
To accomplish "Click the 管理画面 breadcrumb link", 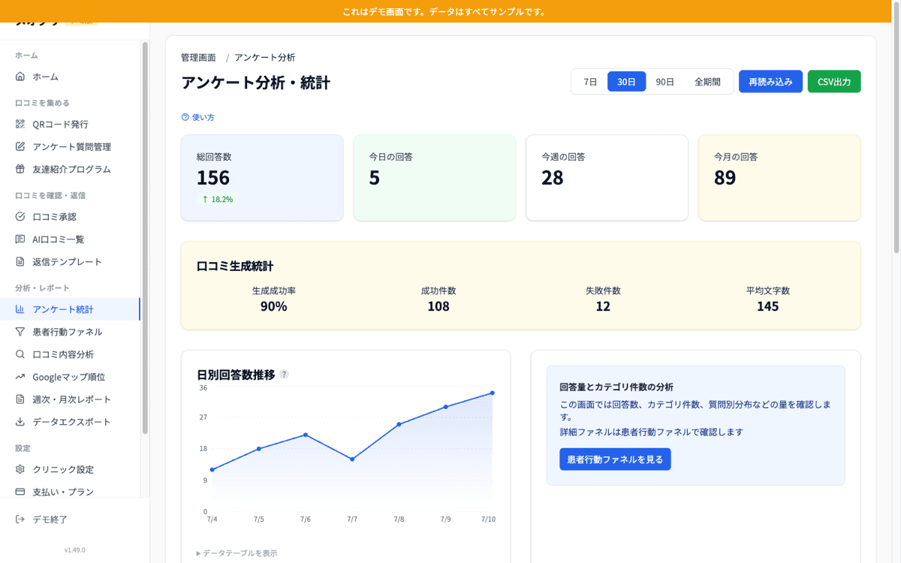I will tap(198, 58).
